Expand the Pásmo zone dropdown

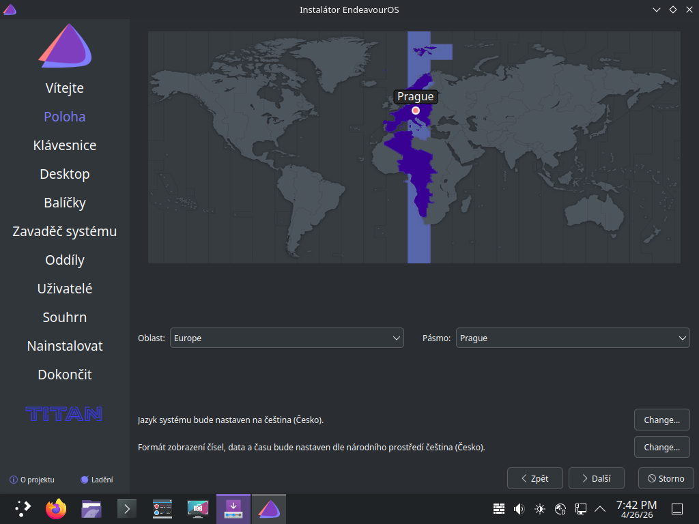(x=572, y=338)
